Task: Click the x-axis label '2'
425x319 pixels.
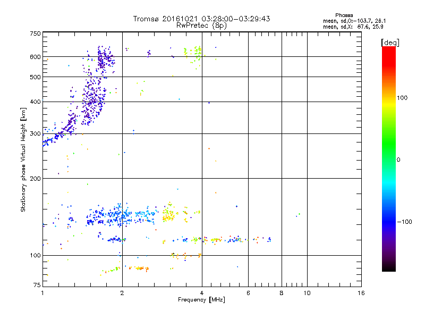Action: [122, 293]
